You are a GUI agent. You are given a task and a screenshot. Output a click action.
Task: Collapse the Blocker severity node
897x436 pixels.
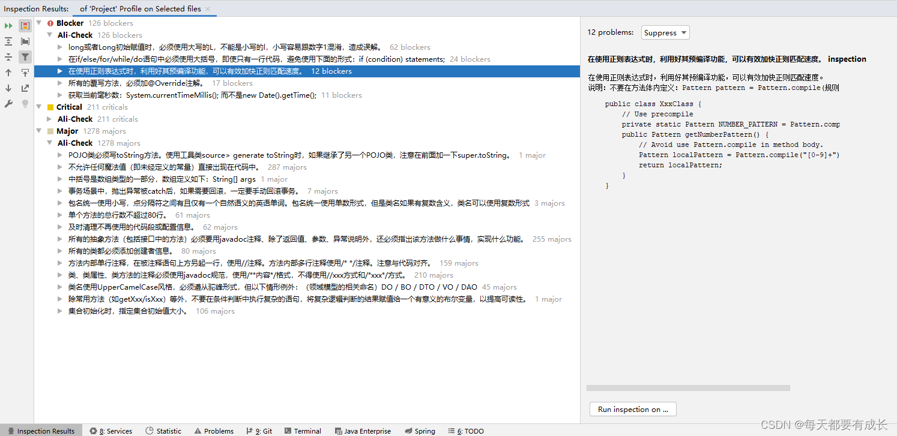[x=40, y=23]
